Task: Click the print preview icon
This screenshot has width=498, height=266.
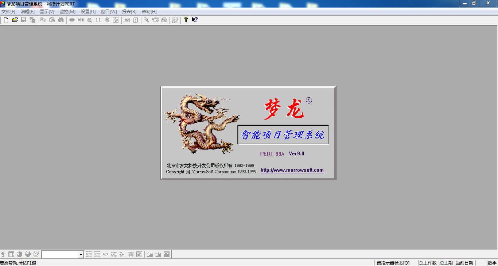Action: click(146, 20)
